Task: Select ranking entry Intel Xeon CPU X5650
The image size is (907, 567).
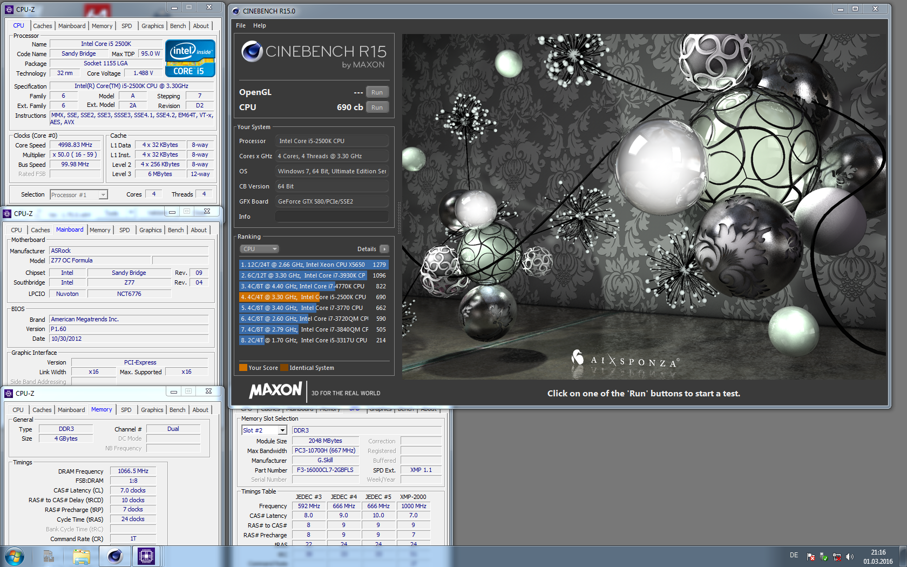Action: coord(314,265)
